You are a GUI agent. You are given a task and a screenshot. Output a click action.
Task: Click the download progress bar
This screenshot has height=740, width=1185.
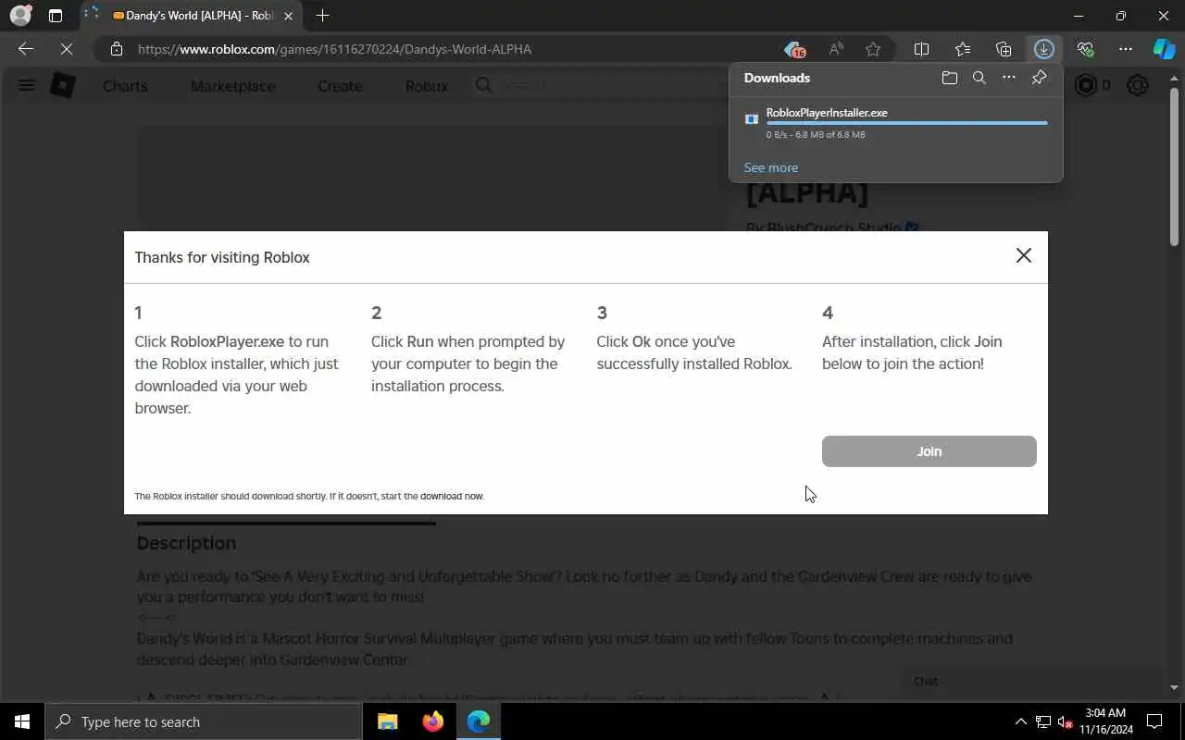click(907, 123)
